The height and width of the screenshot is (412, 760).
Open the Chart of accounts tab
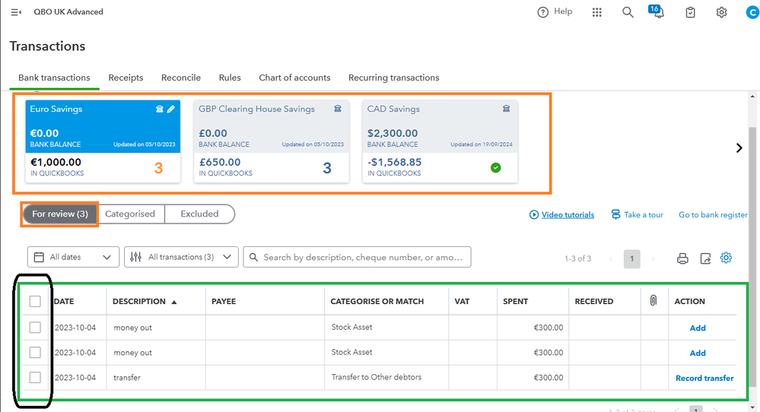coord(294,78)
